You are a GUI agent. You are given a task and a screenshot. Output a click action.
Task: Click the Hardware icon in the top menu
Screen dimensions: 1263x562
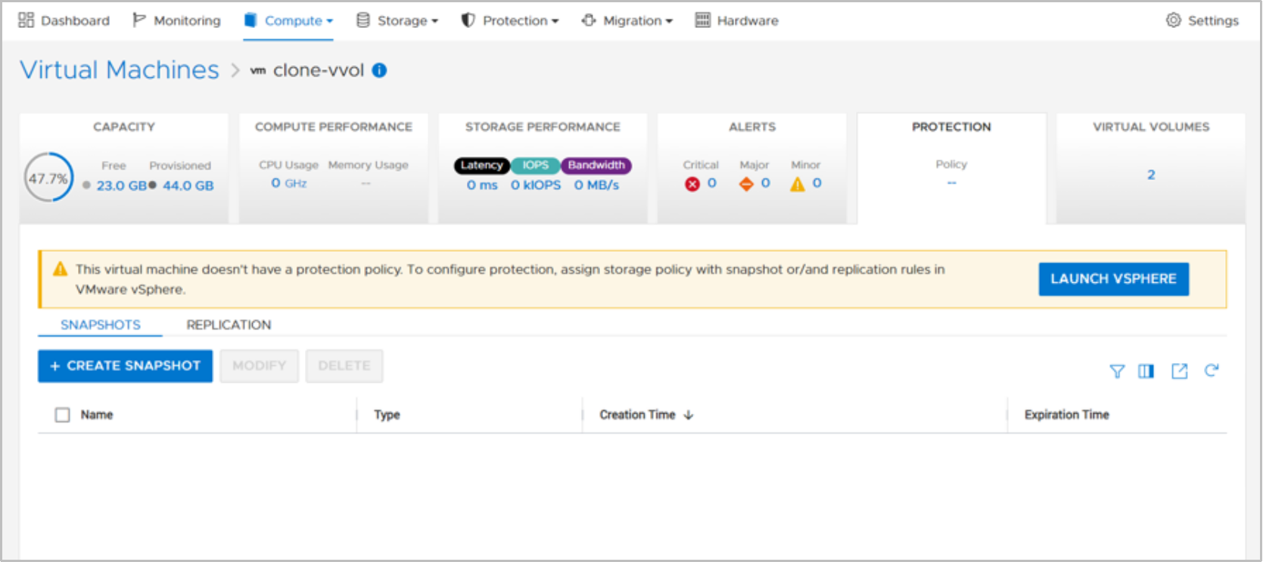[x=702, y=20]
